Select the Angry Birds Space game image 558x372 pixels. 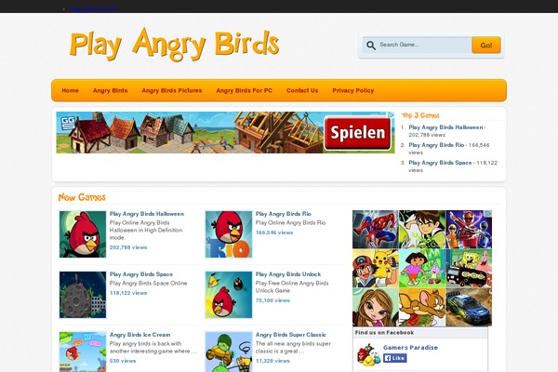pyautogui.click(x=83, y=295)
